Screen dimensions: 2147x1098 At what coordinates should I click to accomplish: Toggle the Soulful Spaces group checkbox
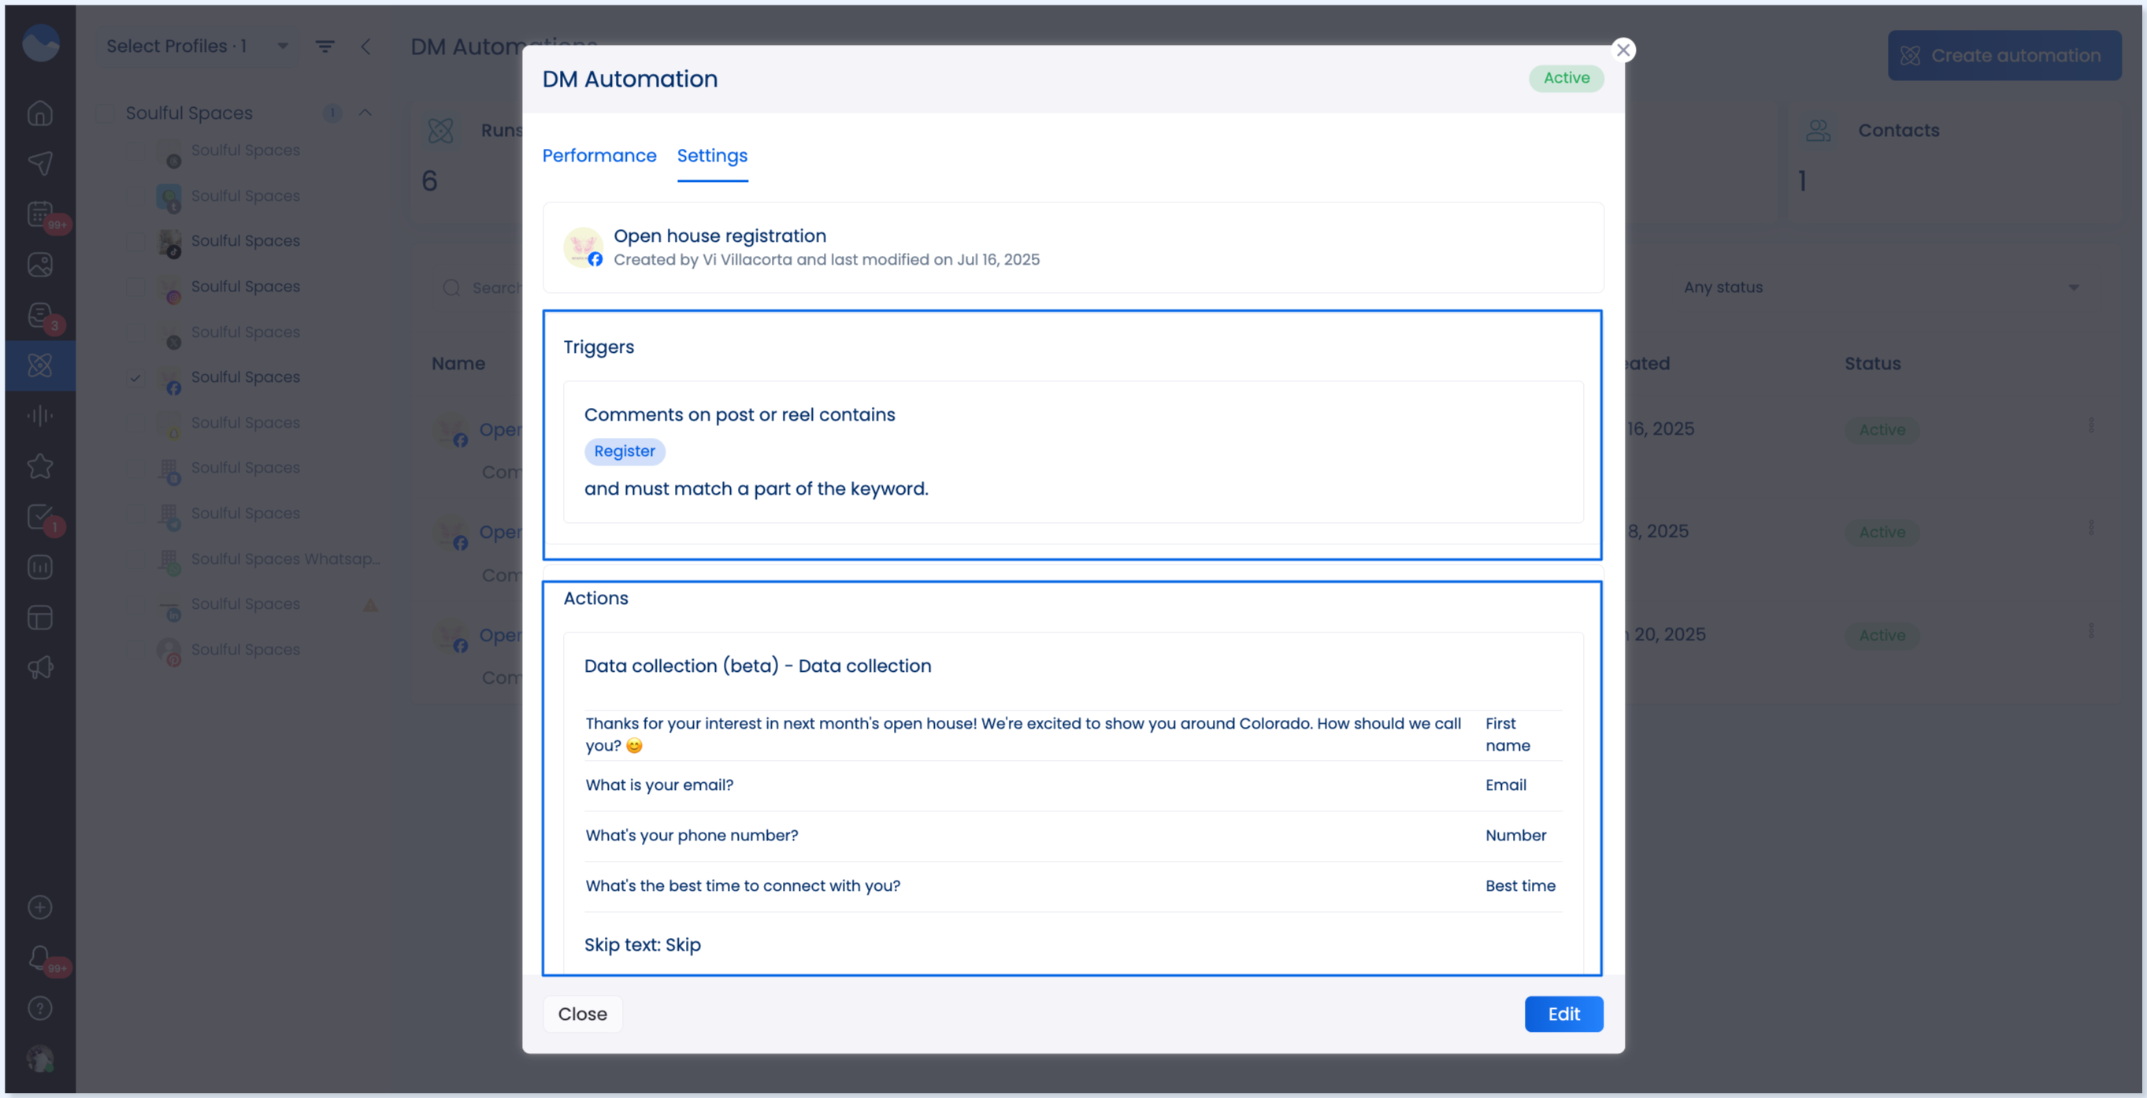(x=106, y=113)
